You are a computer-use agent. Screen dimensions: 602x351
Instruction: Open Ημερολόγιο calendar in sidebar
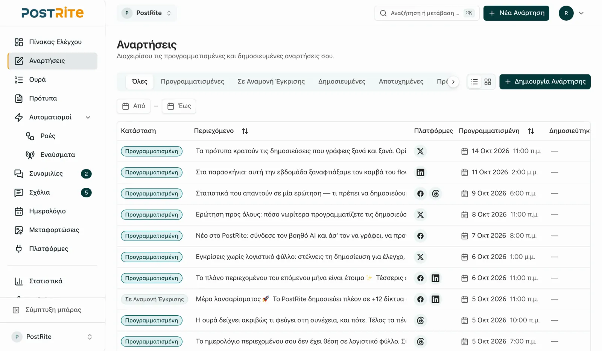(x=52, y=211)
